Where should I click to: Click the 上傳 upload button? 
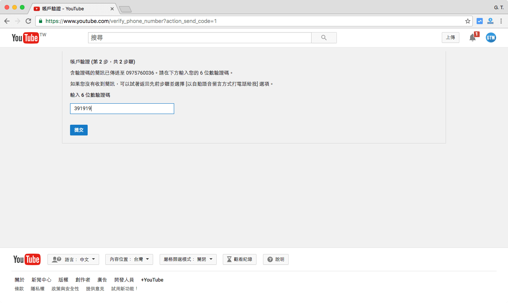pyautogui.click(x=450, y=37)
